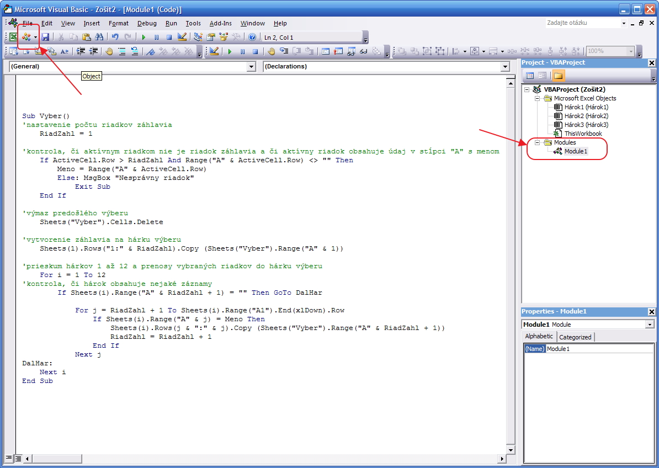Click the down arrow of the vertical scrollbar
The width and height of the screenshot is (659, 468).
pos(511,450)
